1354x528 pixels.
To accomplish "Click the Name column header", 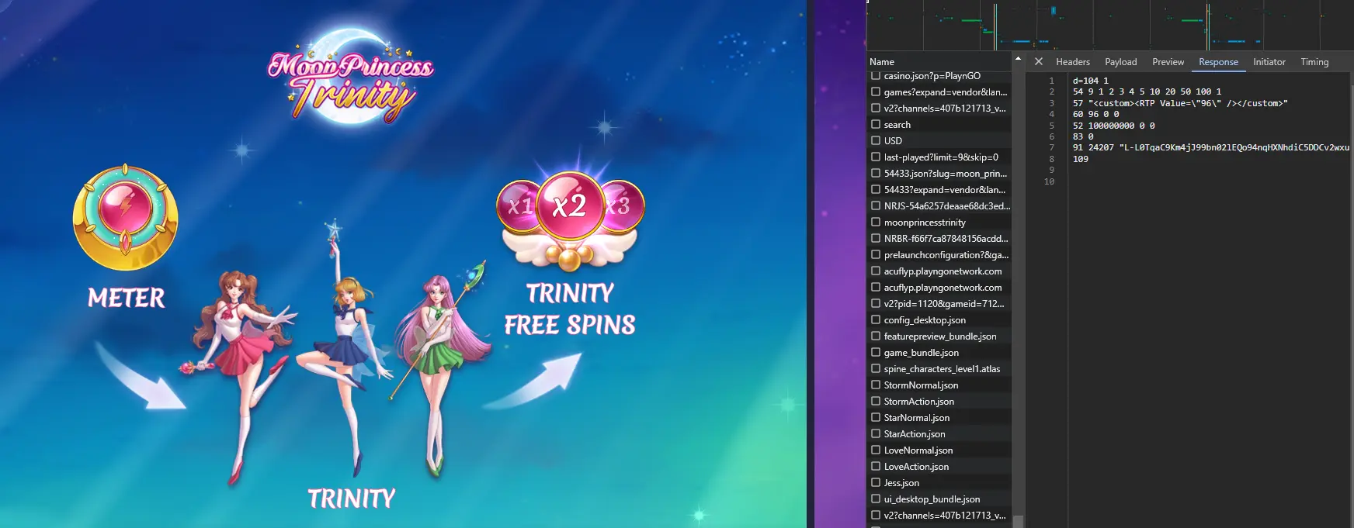I will click(939, 62).
